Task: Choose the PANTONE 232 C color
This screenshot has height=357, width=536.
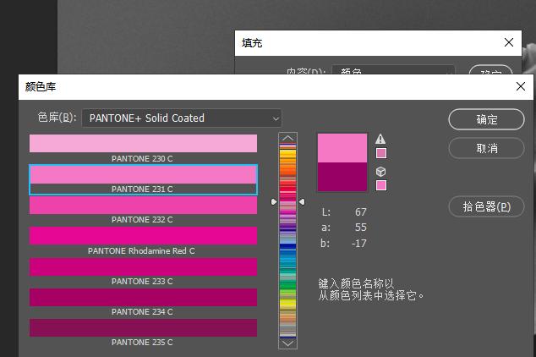Action: click(x=143, y=206)
